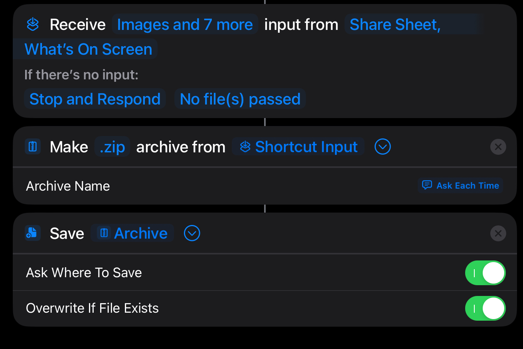Viewport: 523px width, 349px height.
Task: Remove the Make Archive action
Action: pos(498,147)
